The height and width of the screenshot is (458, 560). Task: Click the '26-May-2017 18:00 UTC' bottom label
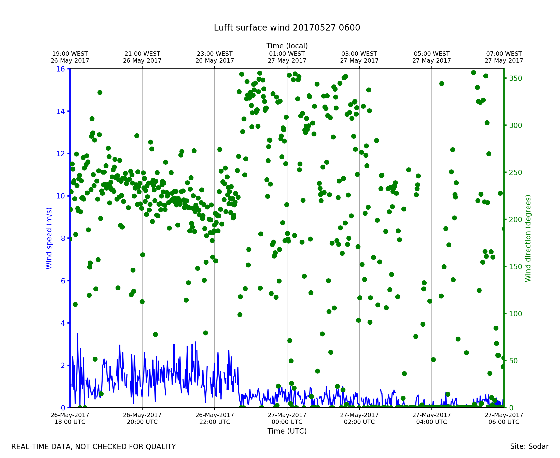(x=70, y=418)
